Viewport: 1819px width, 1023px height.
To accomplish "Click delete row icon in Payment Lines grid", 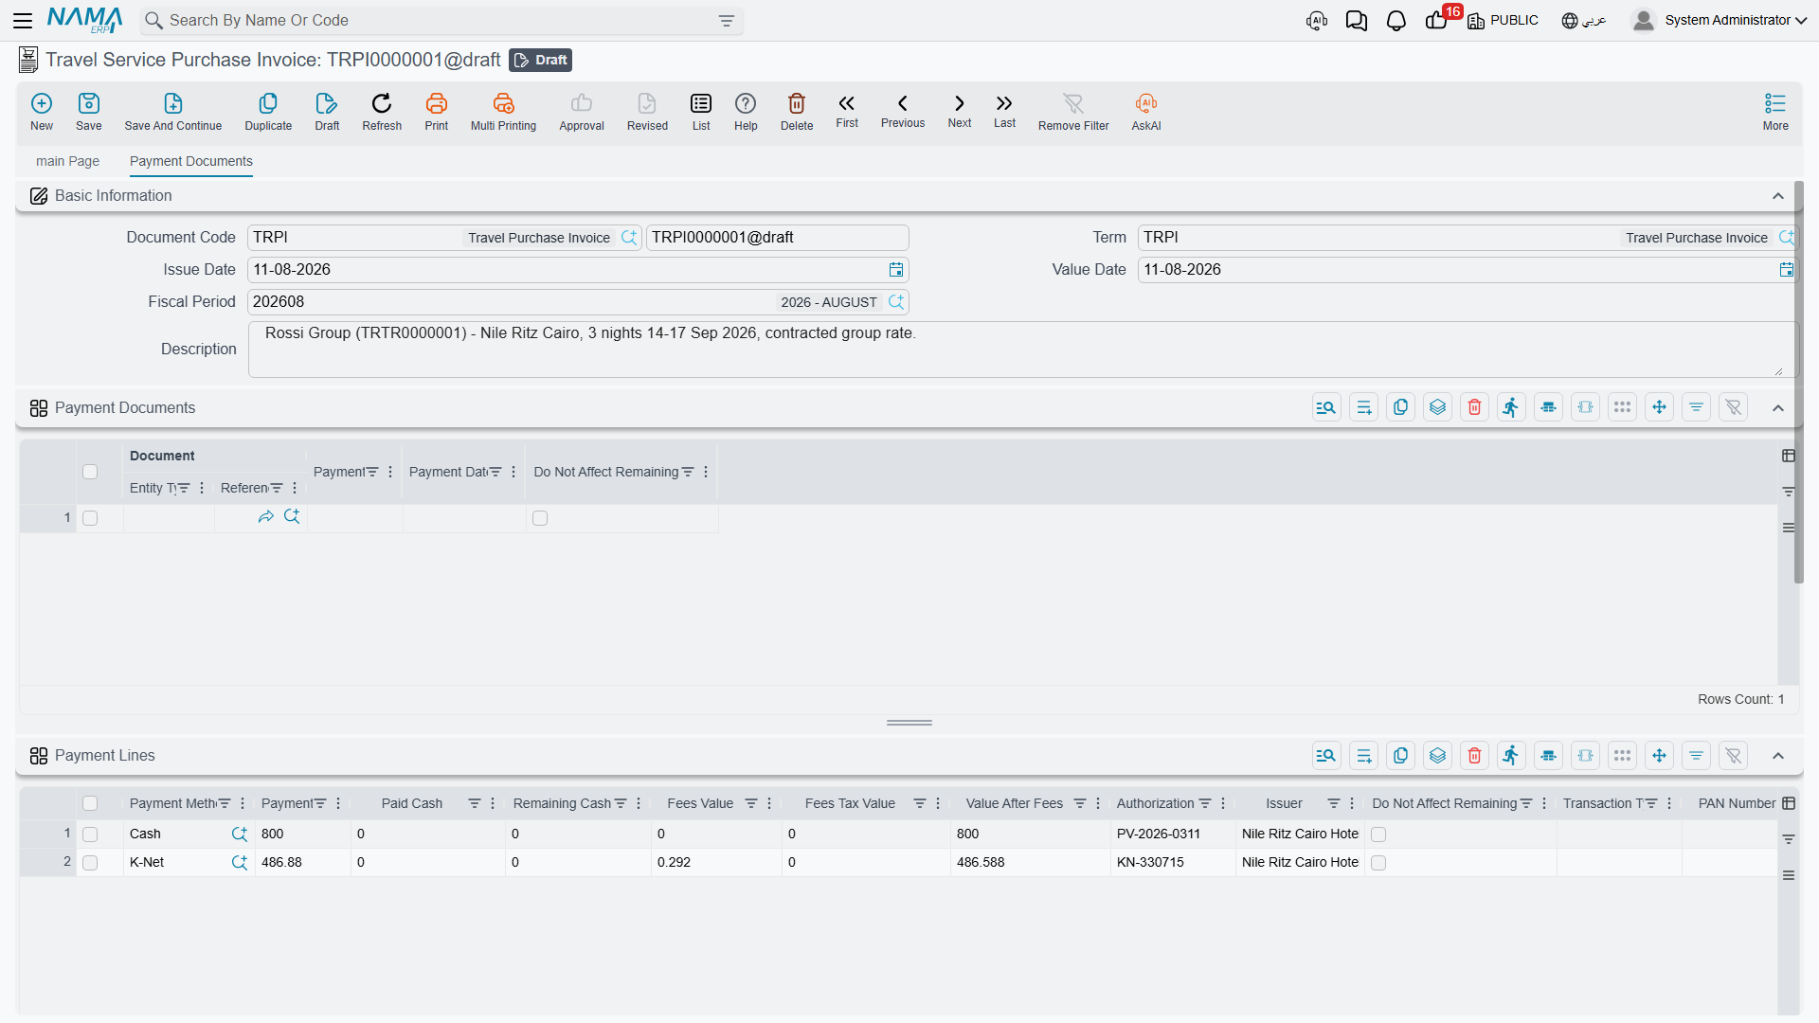I will click(x=1474, y=755).
